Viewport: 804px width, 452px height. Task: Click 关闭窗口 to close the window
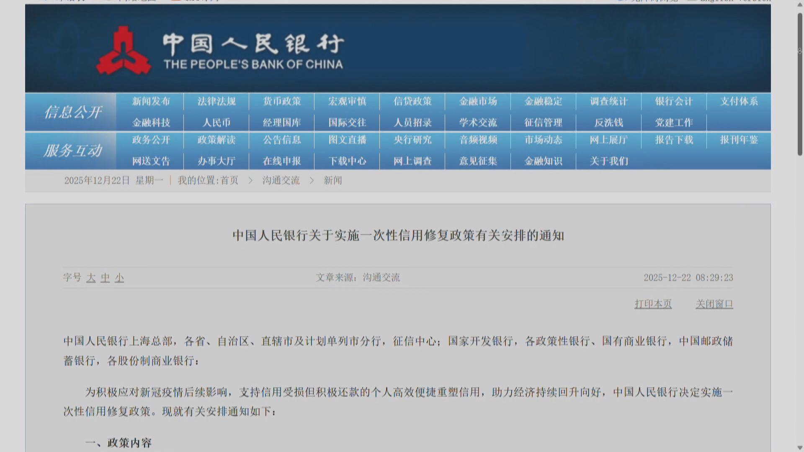[714, 304]
